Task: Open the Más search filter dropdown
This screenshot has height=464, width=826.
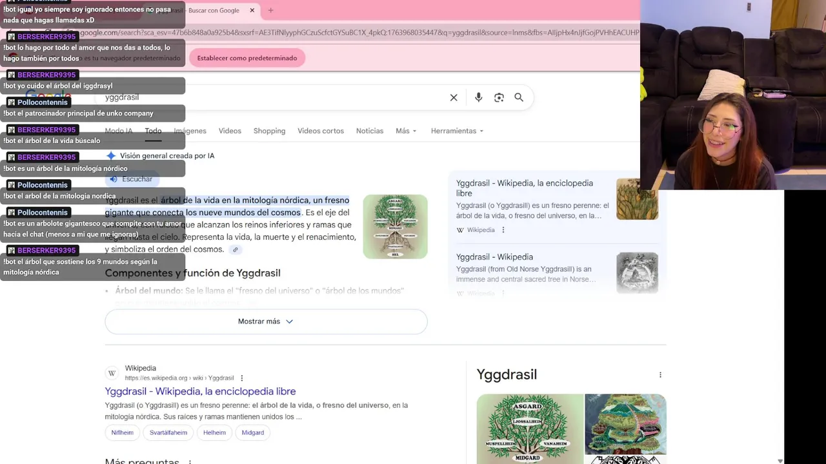Action: click(x=406, y=131)
